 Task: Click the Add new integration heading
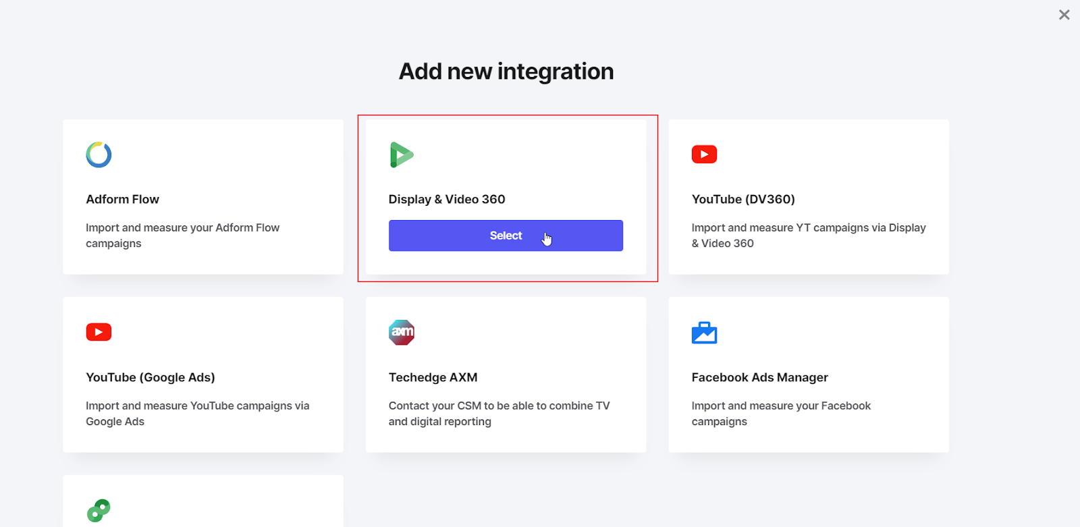(506, 72)
